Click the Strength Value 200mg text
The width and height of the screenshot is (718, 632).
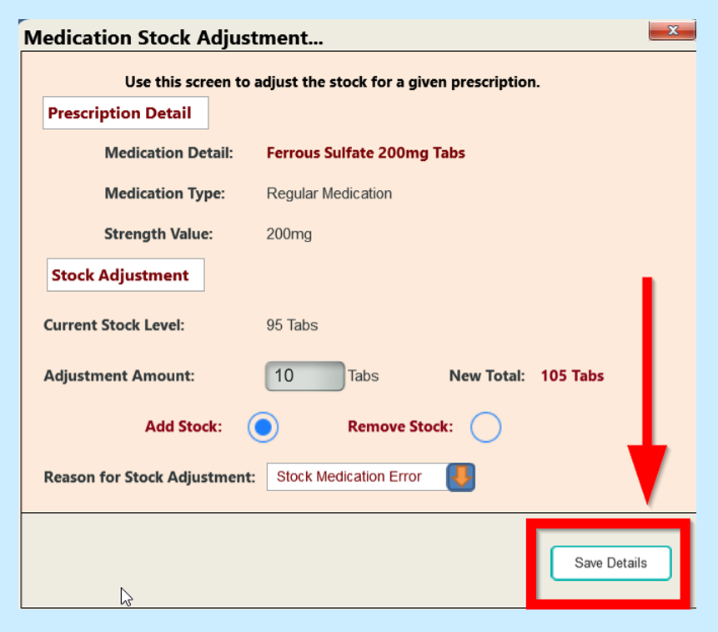(289, 234)
